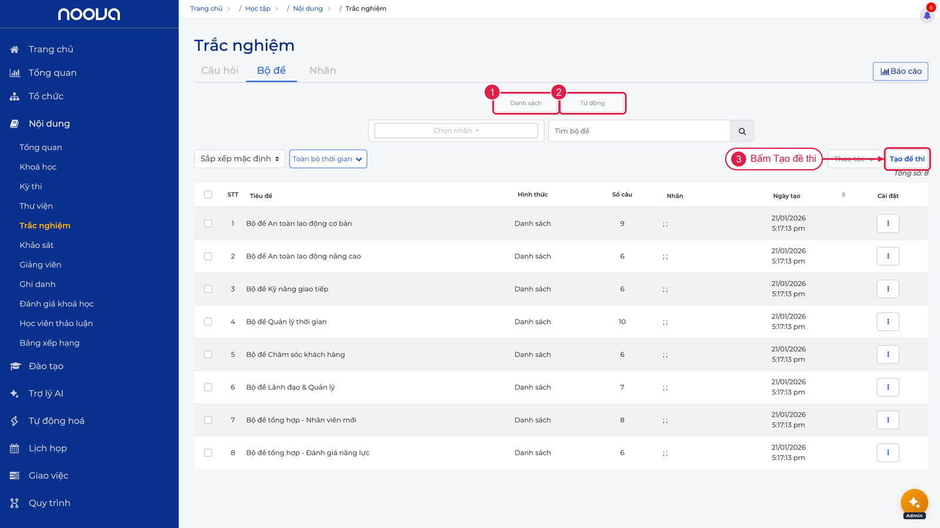Switch to the Nhãn tab
The width and height of the screenshot is (940, 528).
(323, 70)
